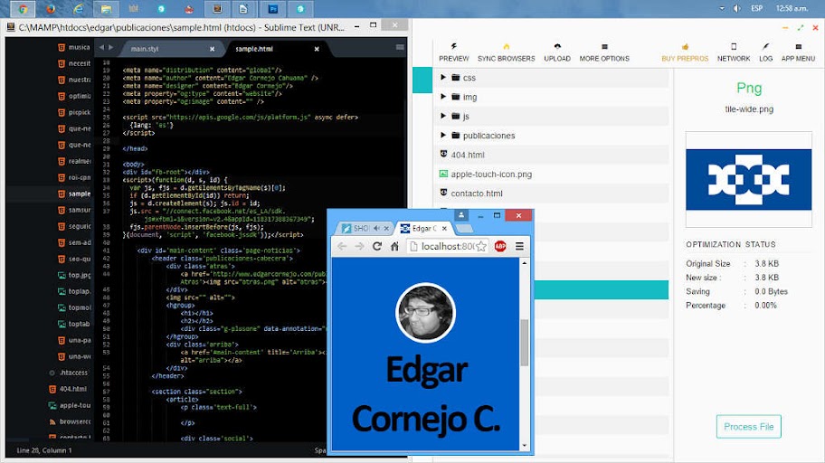Reload the page in Chrome window
Viewport: 825px width, 463px height.
pos(376,246)
